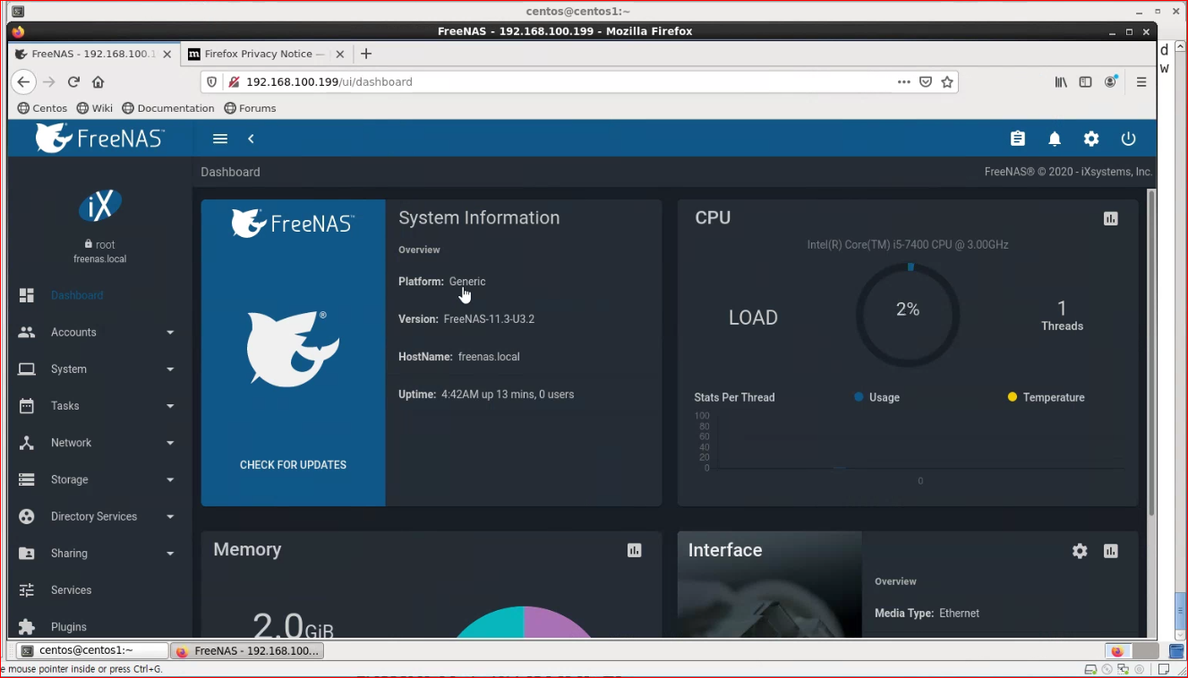
Task: Click CHECK FOR UPDATES button
Action: 293,465
